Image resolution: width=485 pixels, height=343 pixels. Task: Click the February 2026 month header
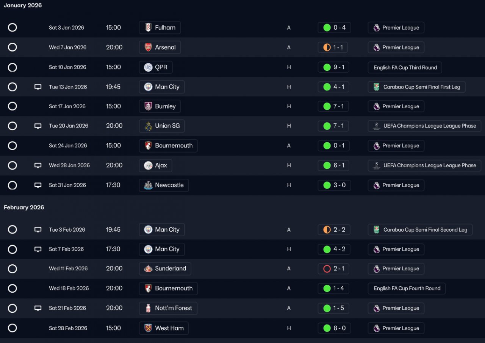pyautogui.click(x=24, y=207)
